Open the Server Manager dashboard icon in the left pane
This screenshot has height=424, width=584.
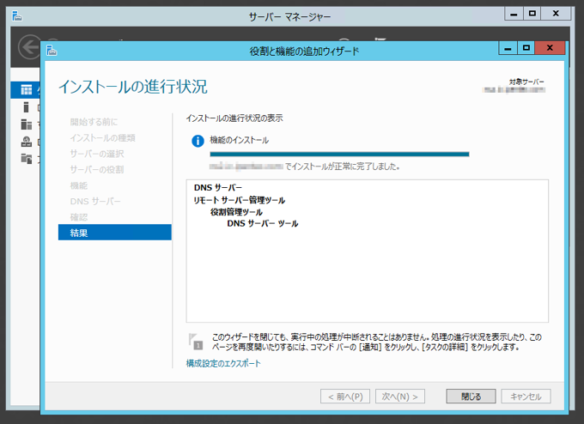(26, 90)
